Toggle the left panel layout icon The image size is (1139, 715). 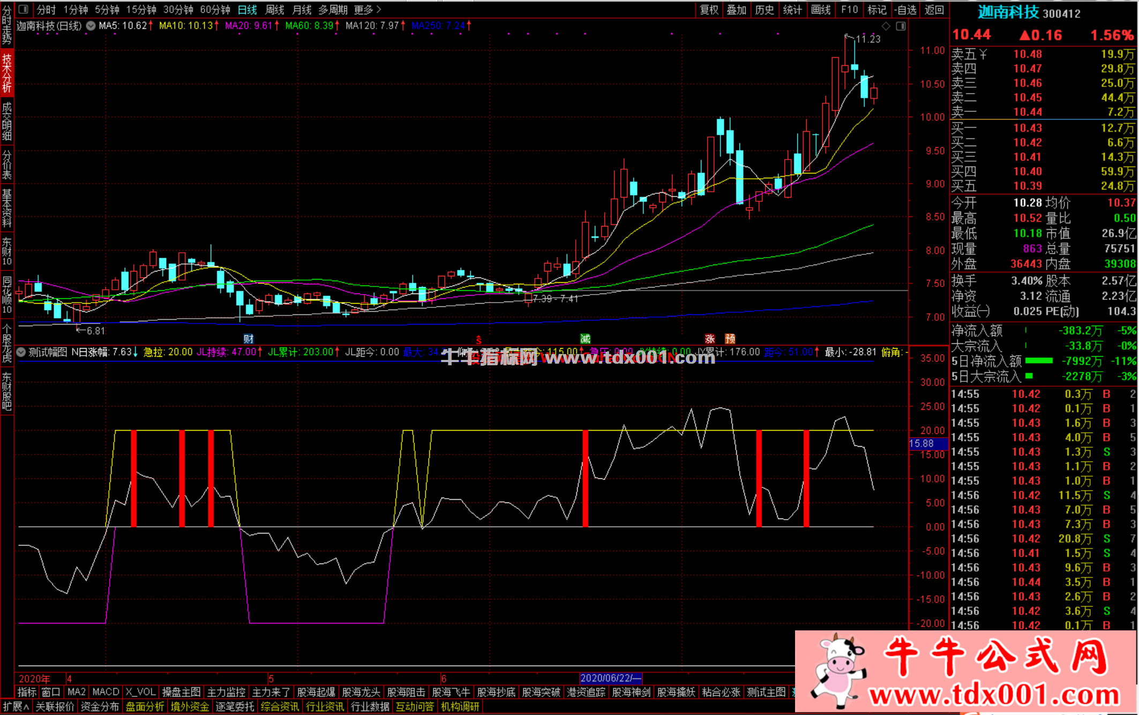coord(23,9)
